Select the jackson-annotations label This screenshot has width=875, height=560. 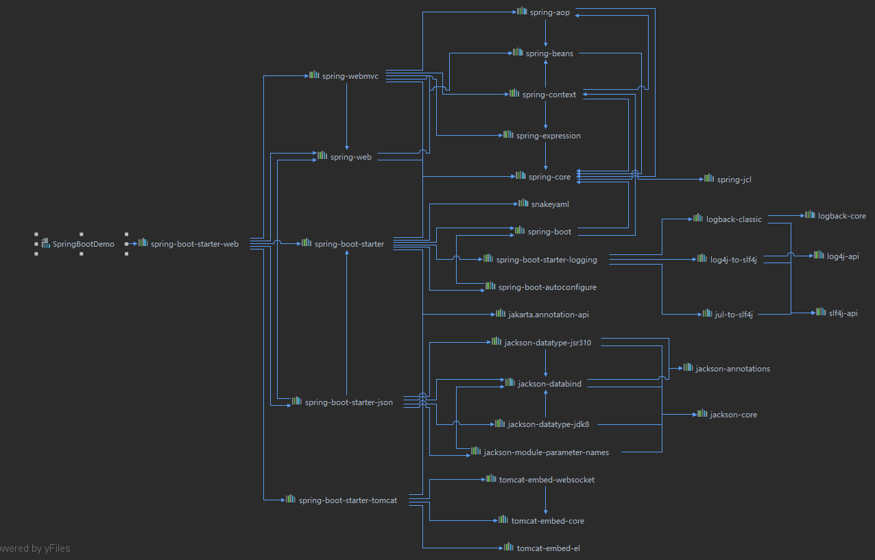point(733,368)
